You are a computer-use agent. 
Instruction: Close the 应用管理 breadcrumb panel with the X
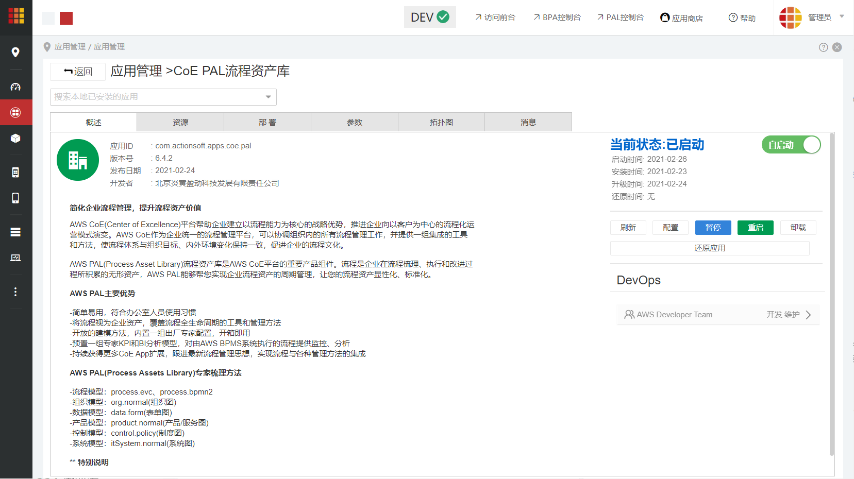(x=837, y=47)
